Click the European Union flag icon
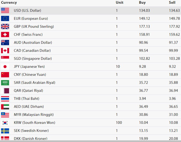Screen dimensions: 181x142 tap(5, 18)
